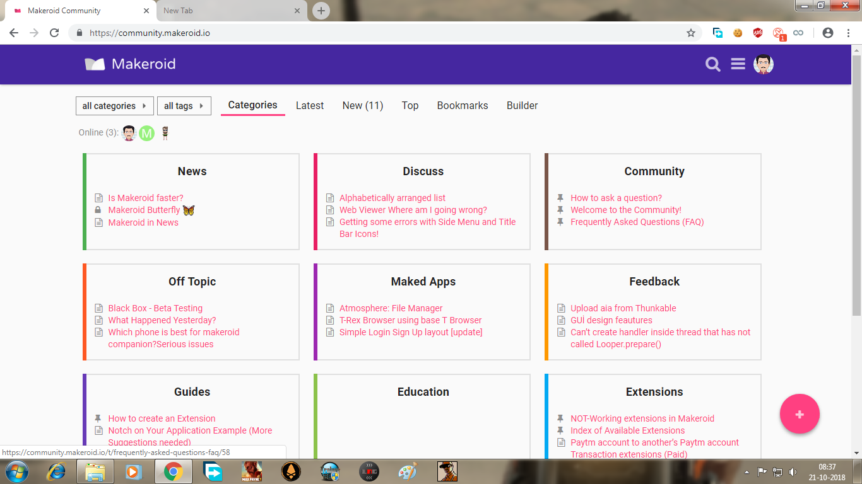Open user profile avatar in header
Screen dimensions: 862x484
point(764,64)
